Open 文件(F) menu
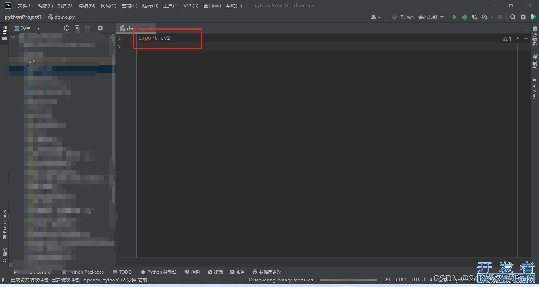539x287 pixels. [x=25, y=6]
